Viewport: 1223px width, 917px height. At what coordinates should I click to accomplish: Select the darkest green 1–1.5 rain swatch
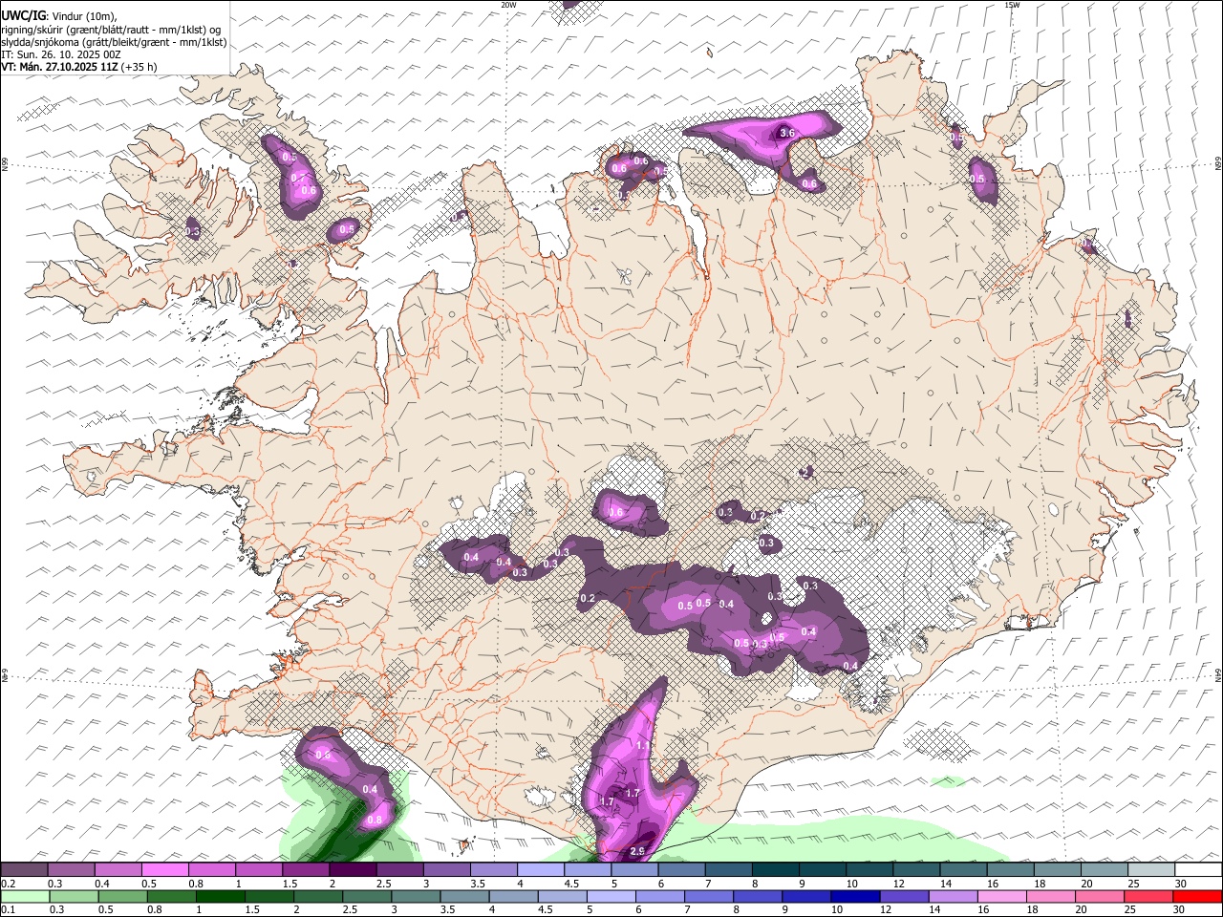click(222, 896)
